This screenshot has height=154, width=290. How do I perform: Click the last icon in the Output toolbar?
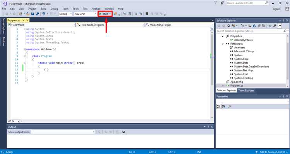123,132
